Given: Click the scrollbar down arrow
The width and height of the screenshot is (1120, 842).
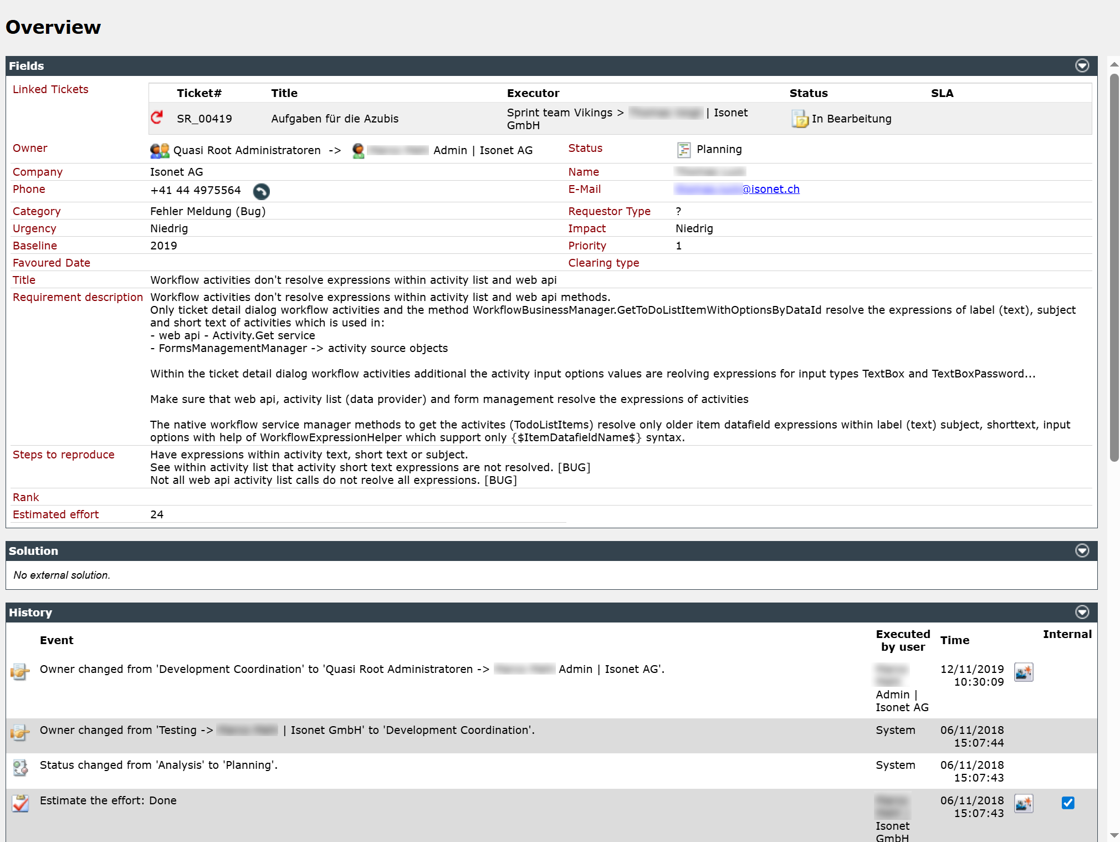Looking at the screenshot, I should [x=1114, y=835].
